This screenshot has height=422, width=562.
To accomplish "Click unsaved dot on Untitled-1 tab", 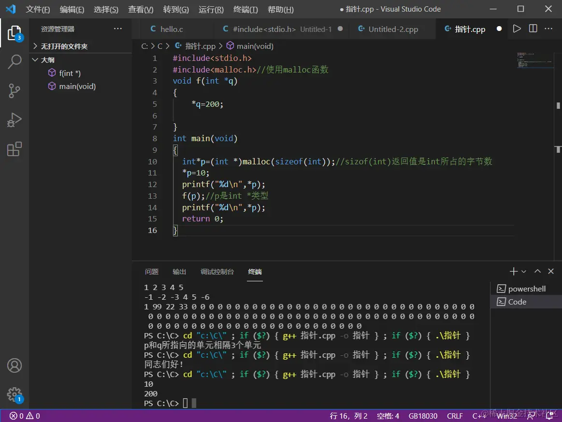I will (340, 29).
